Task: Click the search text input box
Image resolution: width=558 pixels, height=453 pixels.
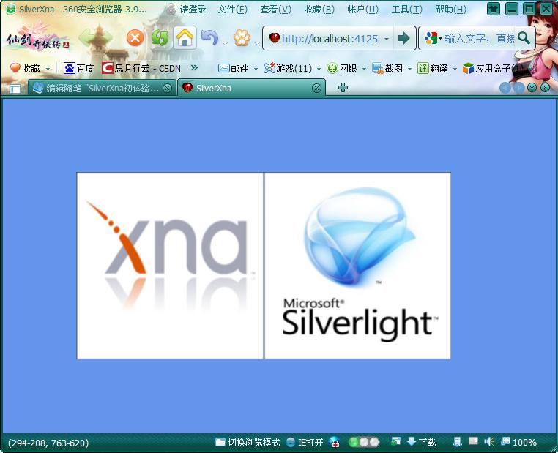Action: click(480, 38)
